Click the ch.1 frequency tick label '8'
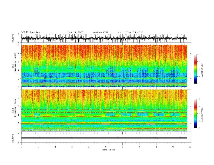Image resolution: width=214 pixels, height=165 pixels. pos(19,53)
